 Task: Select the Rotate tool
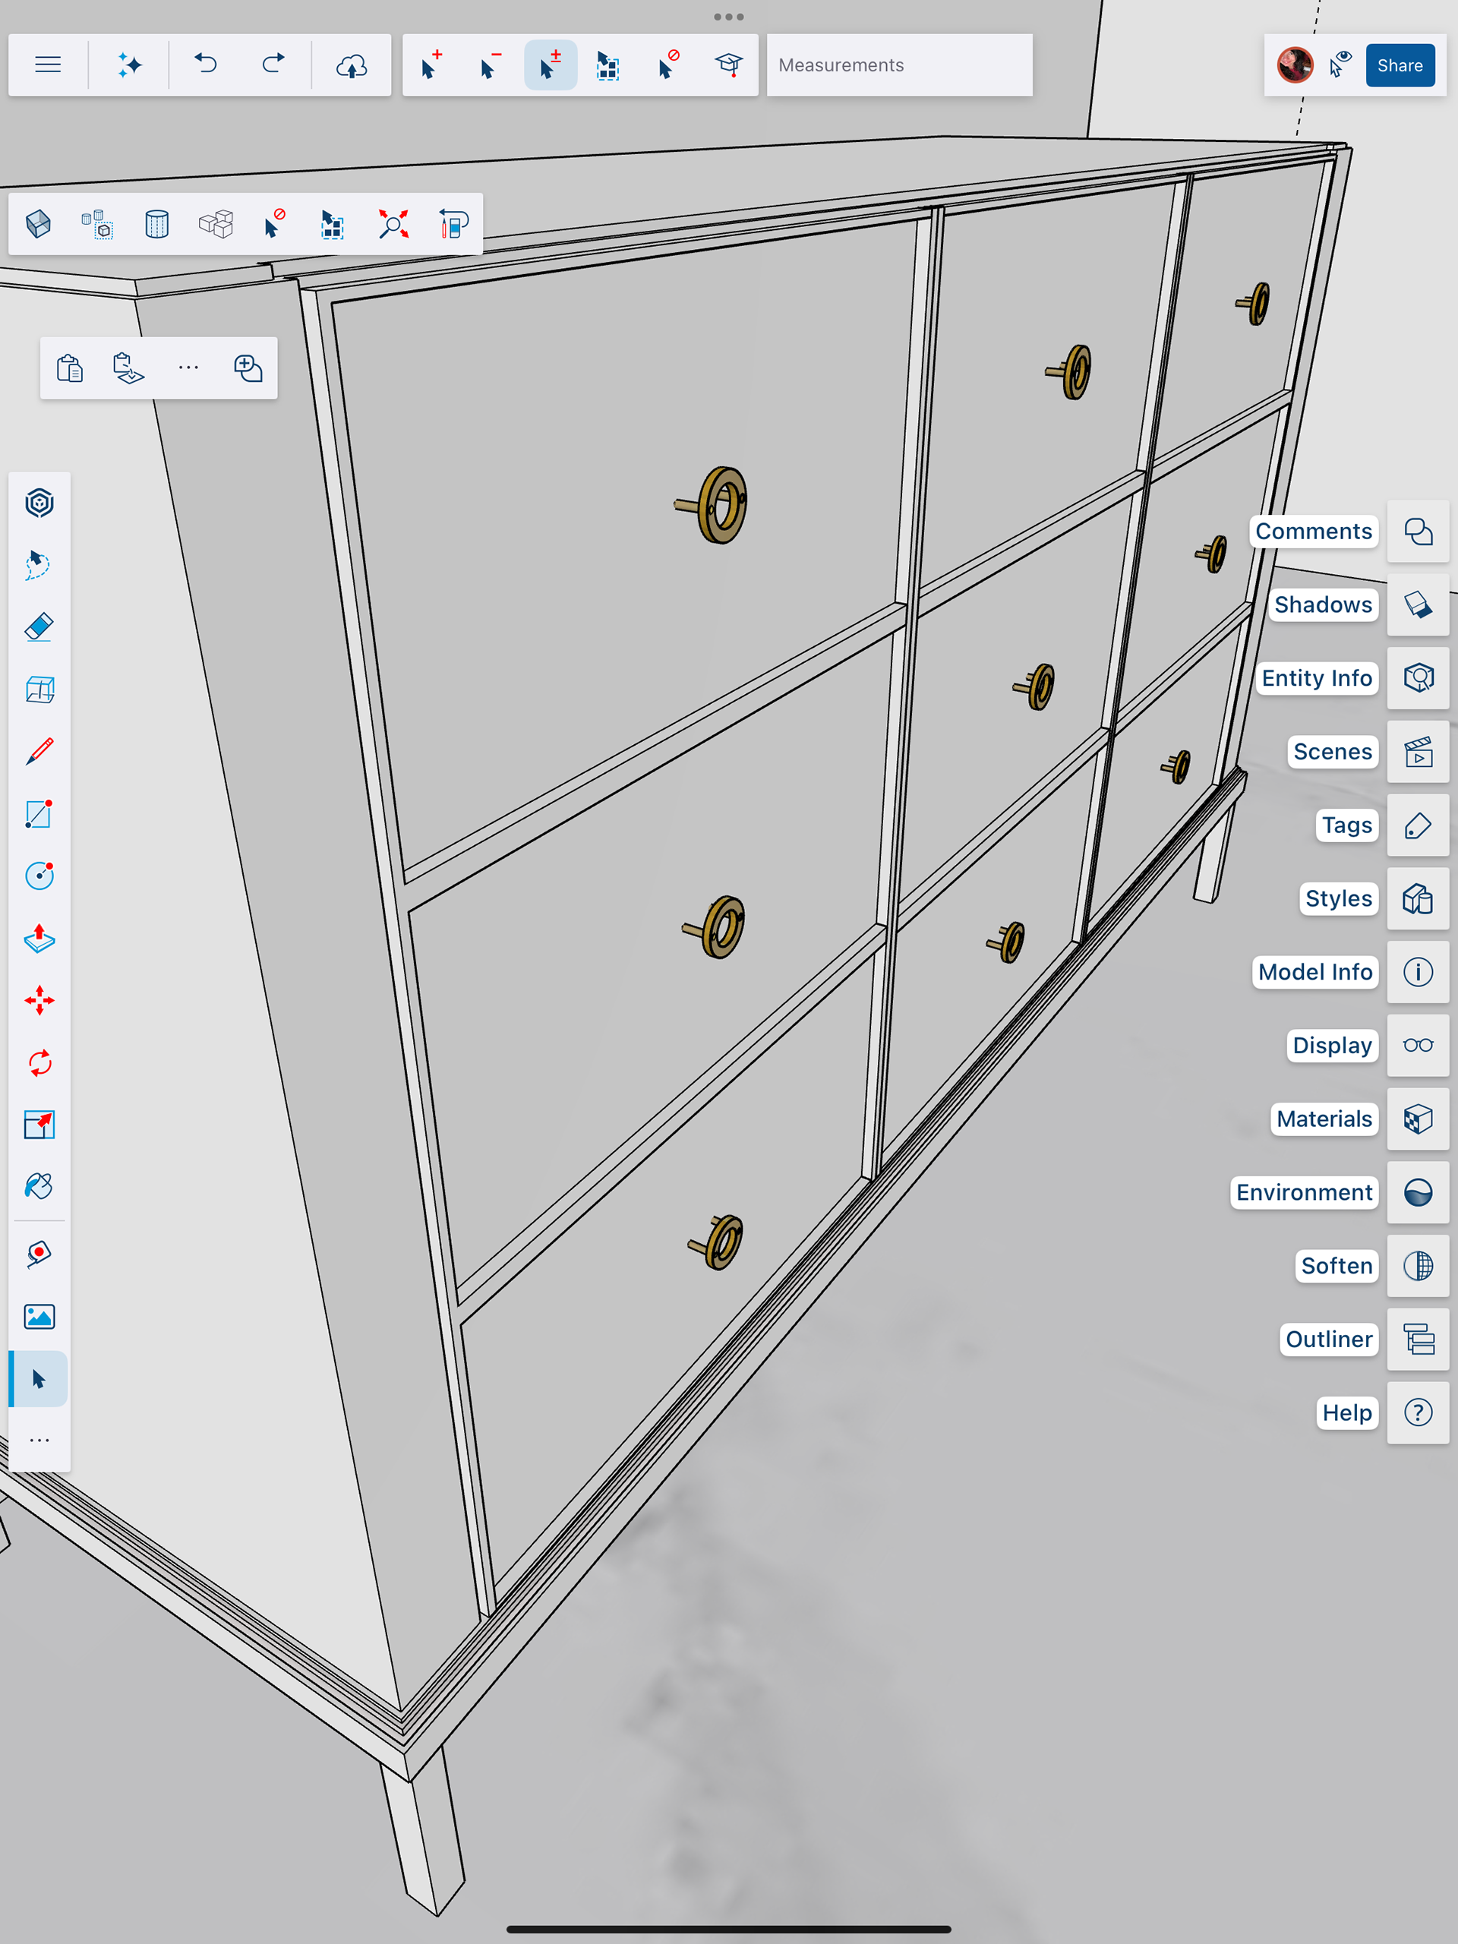pos(39,1062)
